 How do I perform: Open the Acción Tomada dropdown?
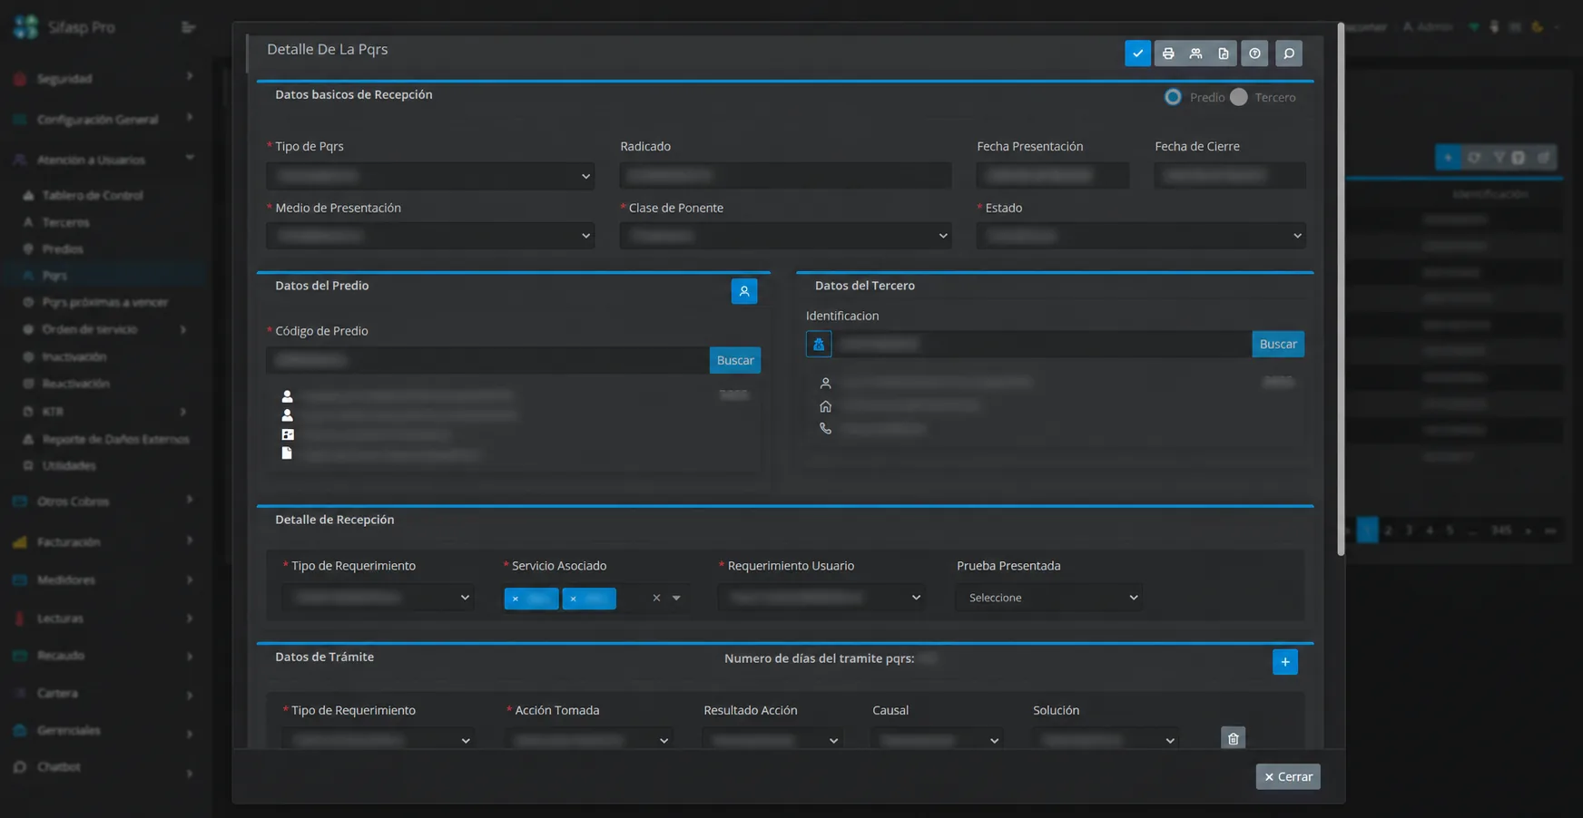[x=589, y=740]
